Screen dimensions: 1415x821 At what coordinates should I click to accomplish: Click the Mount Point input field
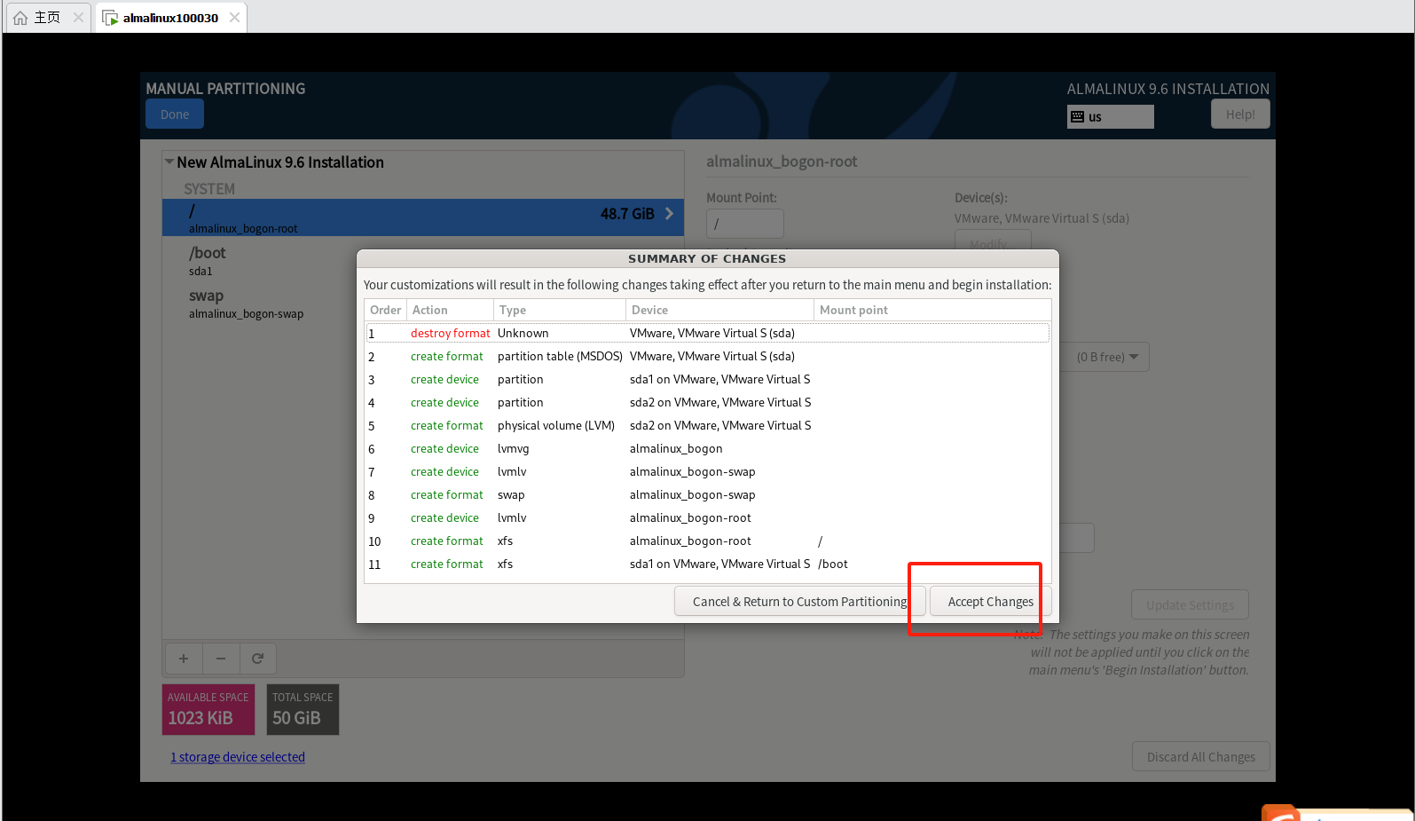[x=745, y=224]
